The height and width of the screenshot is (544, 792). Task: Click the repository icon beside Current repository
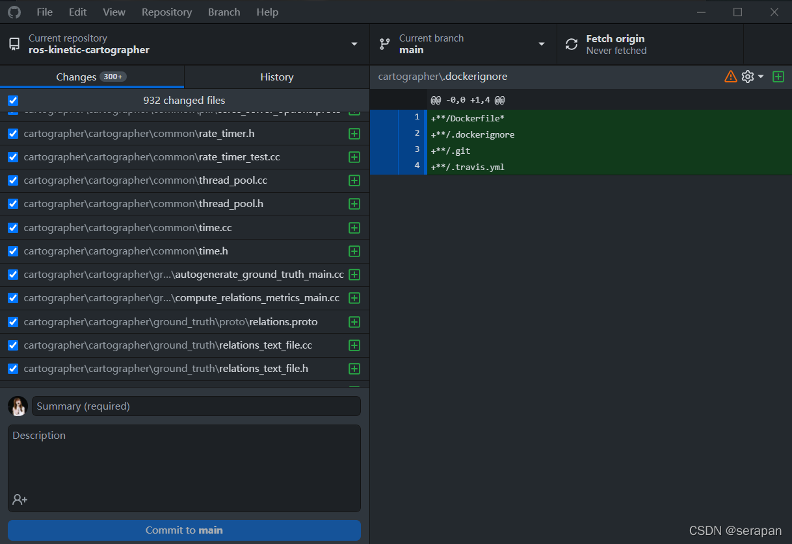[14, 44]
